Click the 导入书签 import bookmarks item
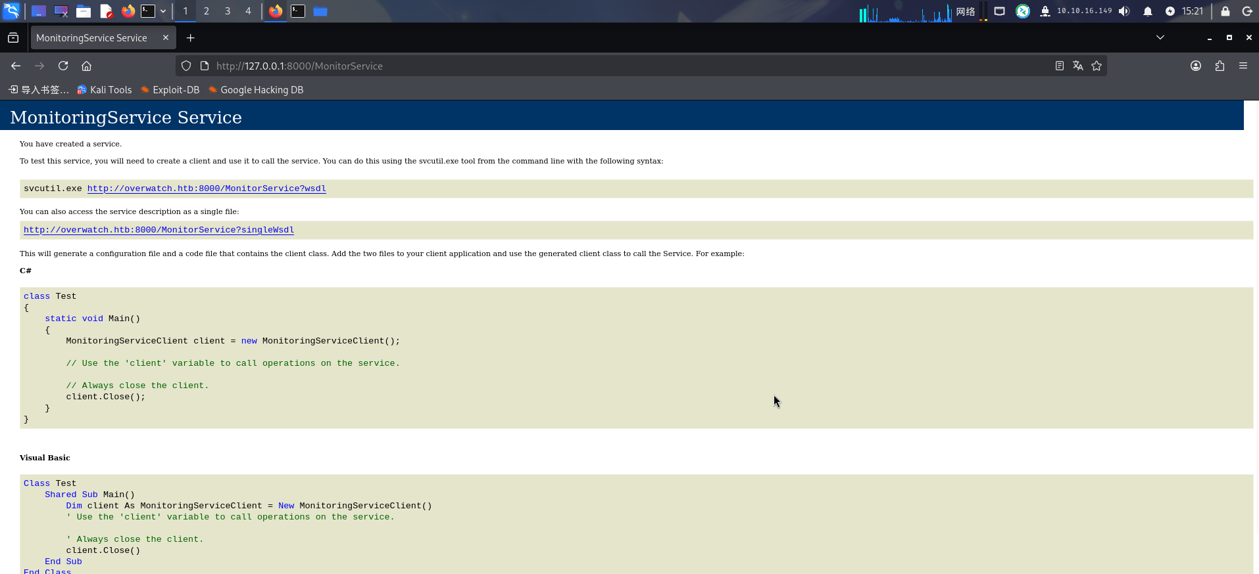1259x574 pixels. (39, 90)
